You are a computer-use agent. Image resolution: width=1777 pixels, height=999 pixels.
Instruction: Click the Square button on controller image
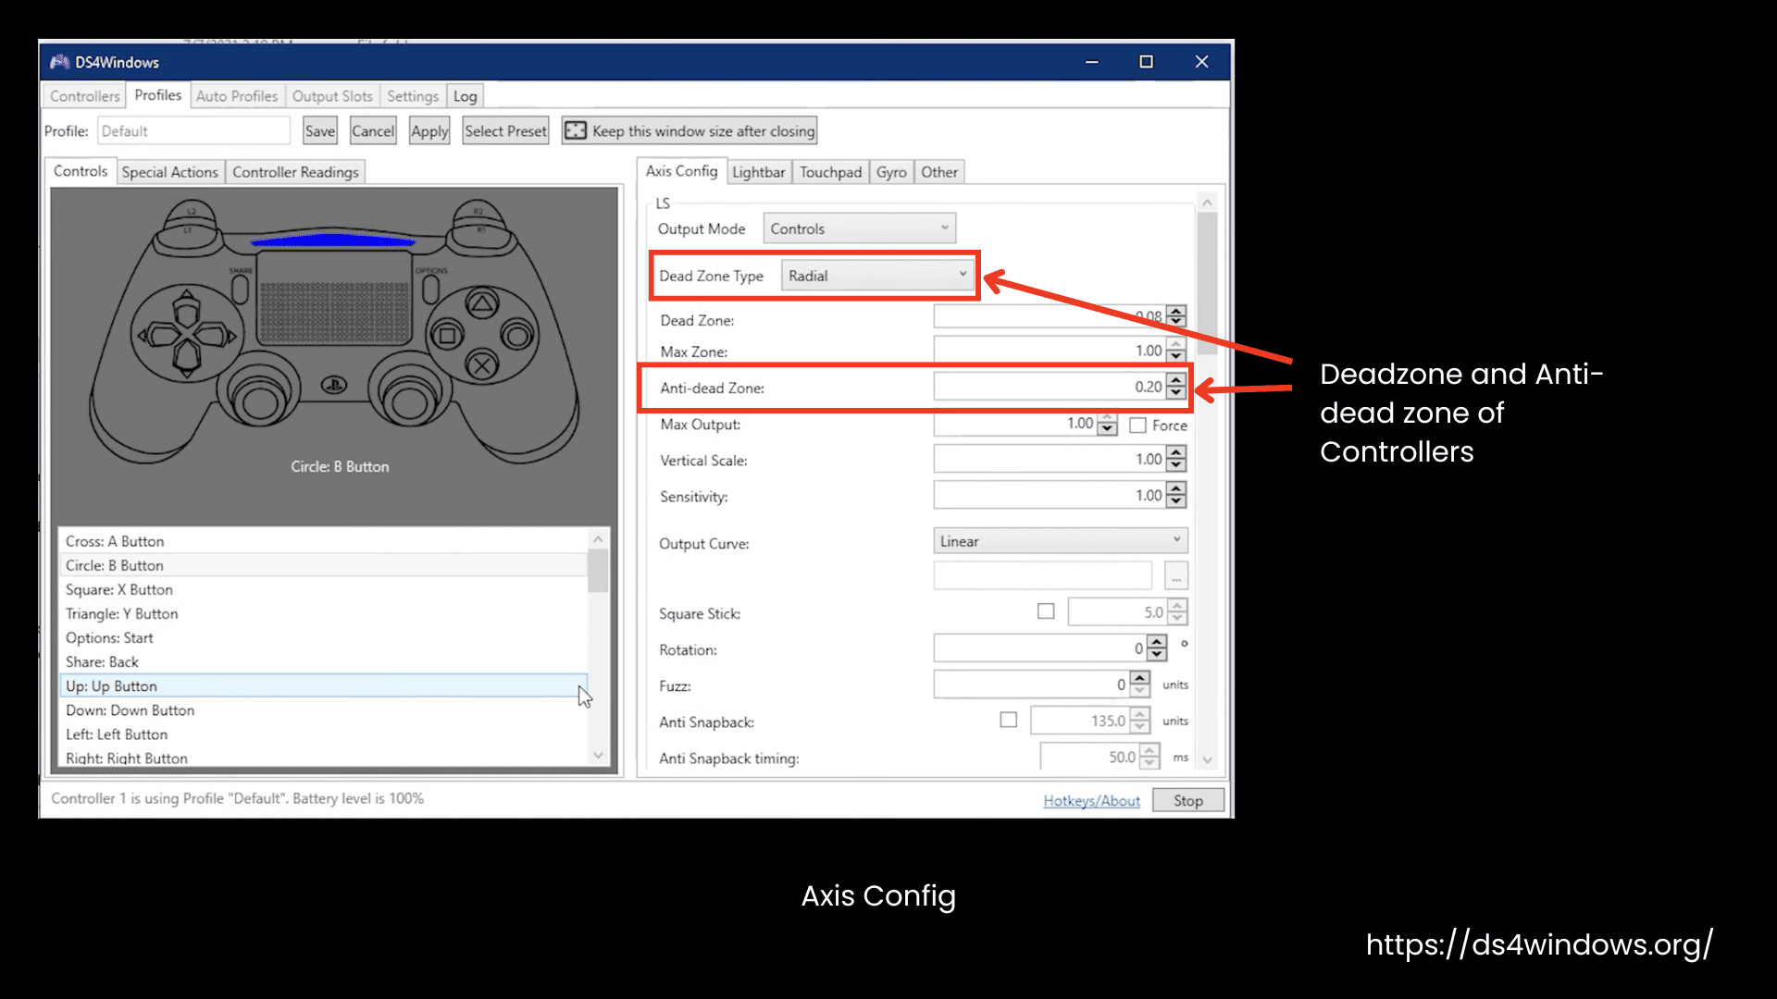447,335
